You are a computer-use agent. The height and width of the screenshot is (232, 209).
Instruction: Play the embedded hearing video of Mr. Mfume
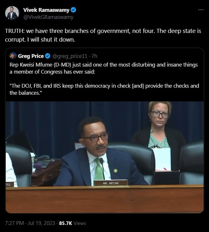click(x=104, y=157)
